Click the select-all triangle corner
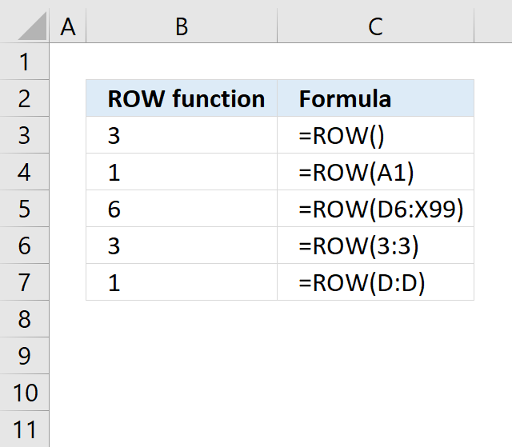The height and width of the screenshot is (447, 512). tap(32, 26)
